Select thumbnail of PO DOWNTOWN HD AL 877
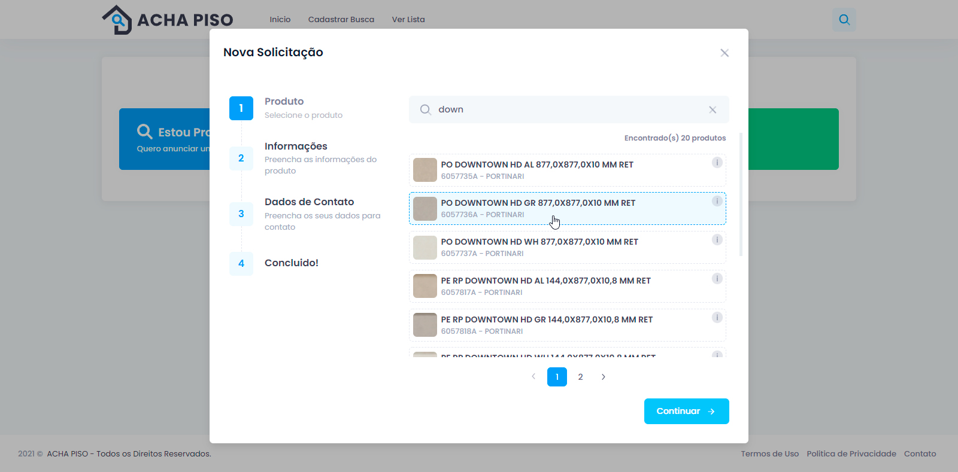Image resolution: width=958 pixels, height=472 pixels. (x=425, y=170)
